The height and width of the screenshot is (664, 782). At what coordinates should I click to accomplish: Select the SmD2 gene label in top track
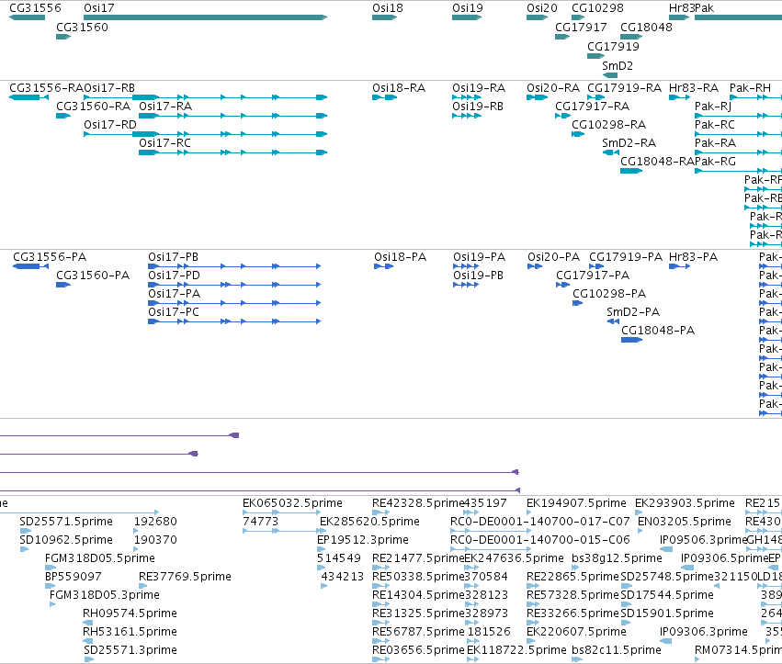[x=618, y=66]
